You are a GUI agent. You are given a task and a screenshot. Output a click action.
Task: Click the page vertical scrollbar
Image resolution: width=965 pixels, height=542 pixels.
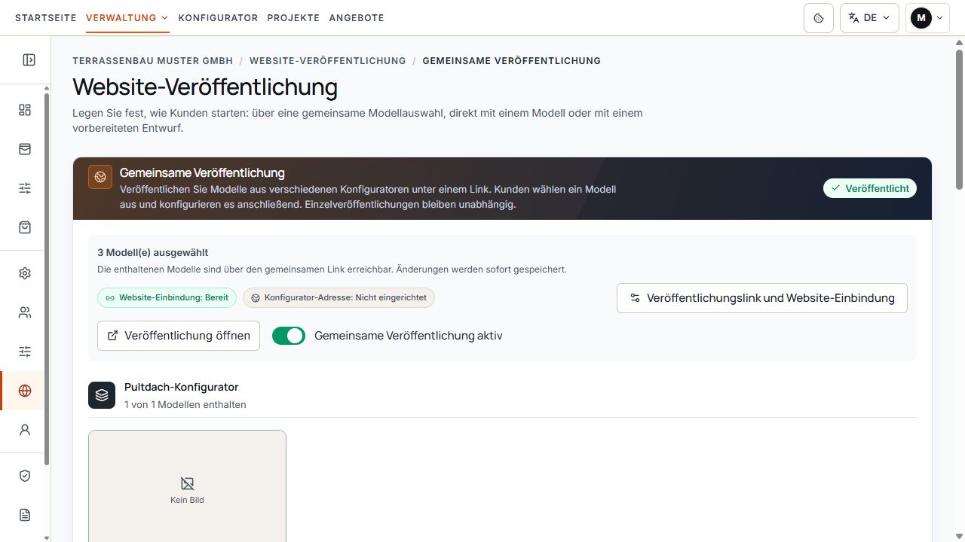pyautogui.click(x=959, y=119)
